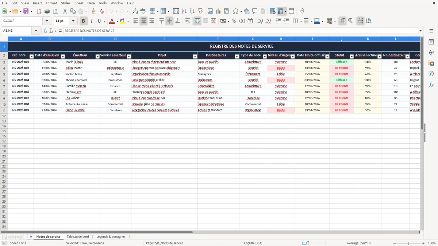The image size is (438, 246).
Task: Clear direct formatting icon
Action: (101, 11)
